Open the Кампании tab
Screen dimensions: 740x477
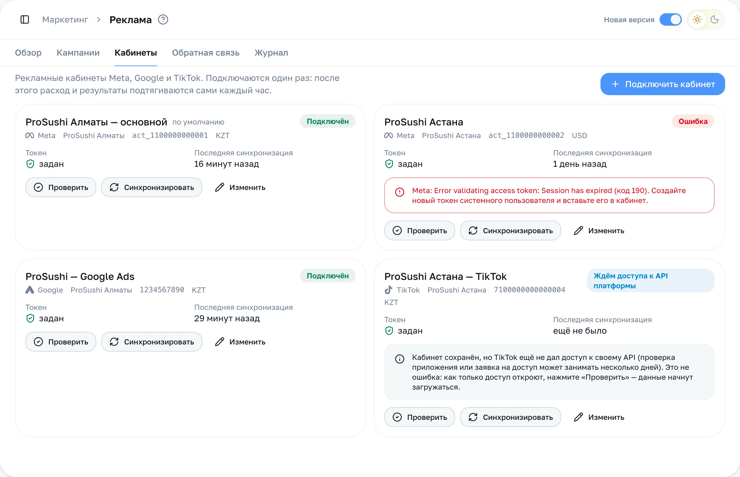tap(78, 53)
